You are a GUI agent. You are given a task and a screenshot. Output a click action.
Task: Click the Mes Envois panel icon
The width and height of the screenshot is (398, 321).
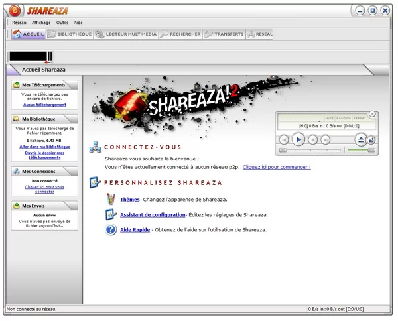pyautogui.click(x=17, y=206)
